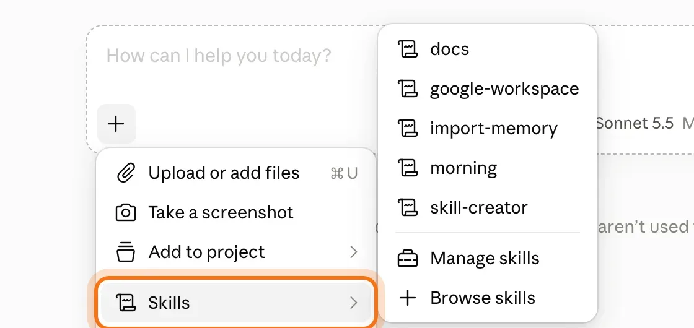The width and height of the screenshot is (694, 328).
Task: Click the plus attachment button
Action: (x=116, y=124)
